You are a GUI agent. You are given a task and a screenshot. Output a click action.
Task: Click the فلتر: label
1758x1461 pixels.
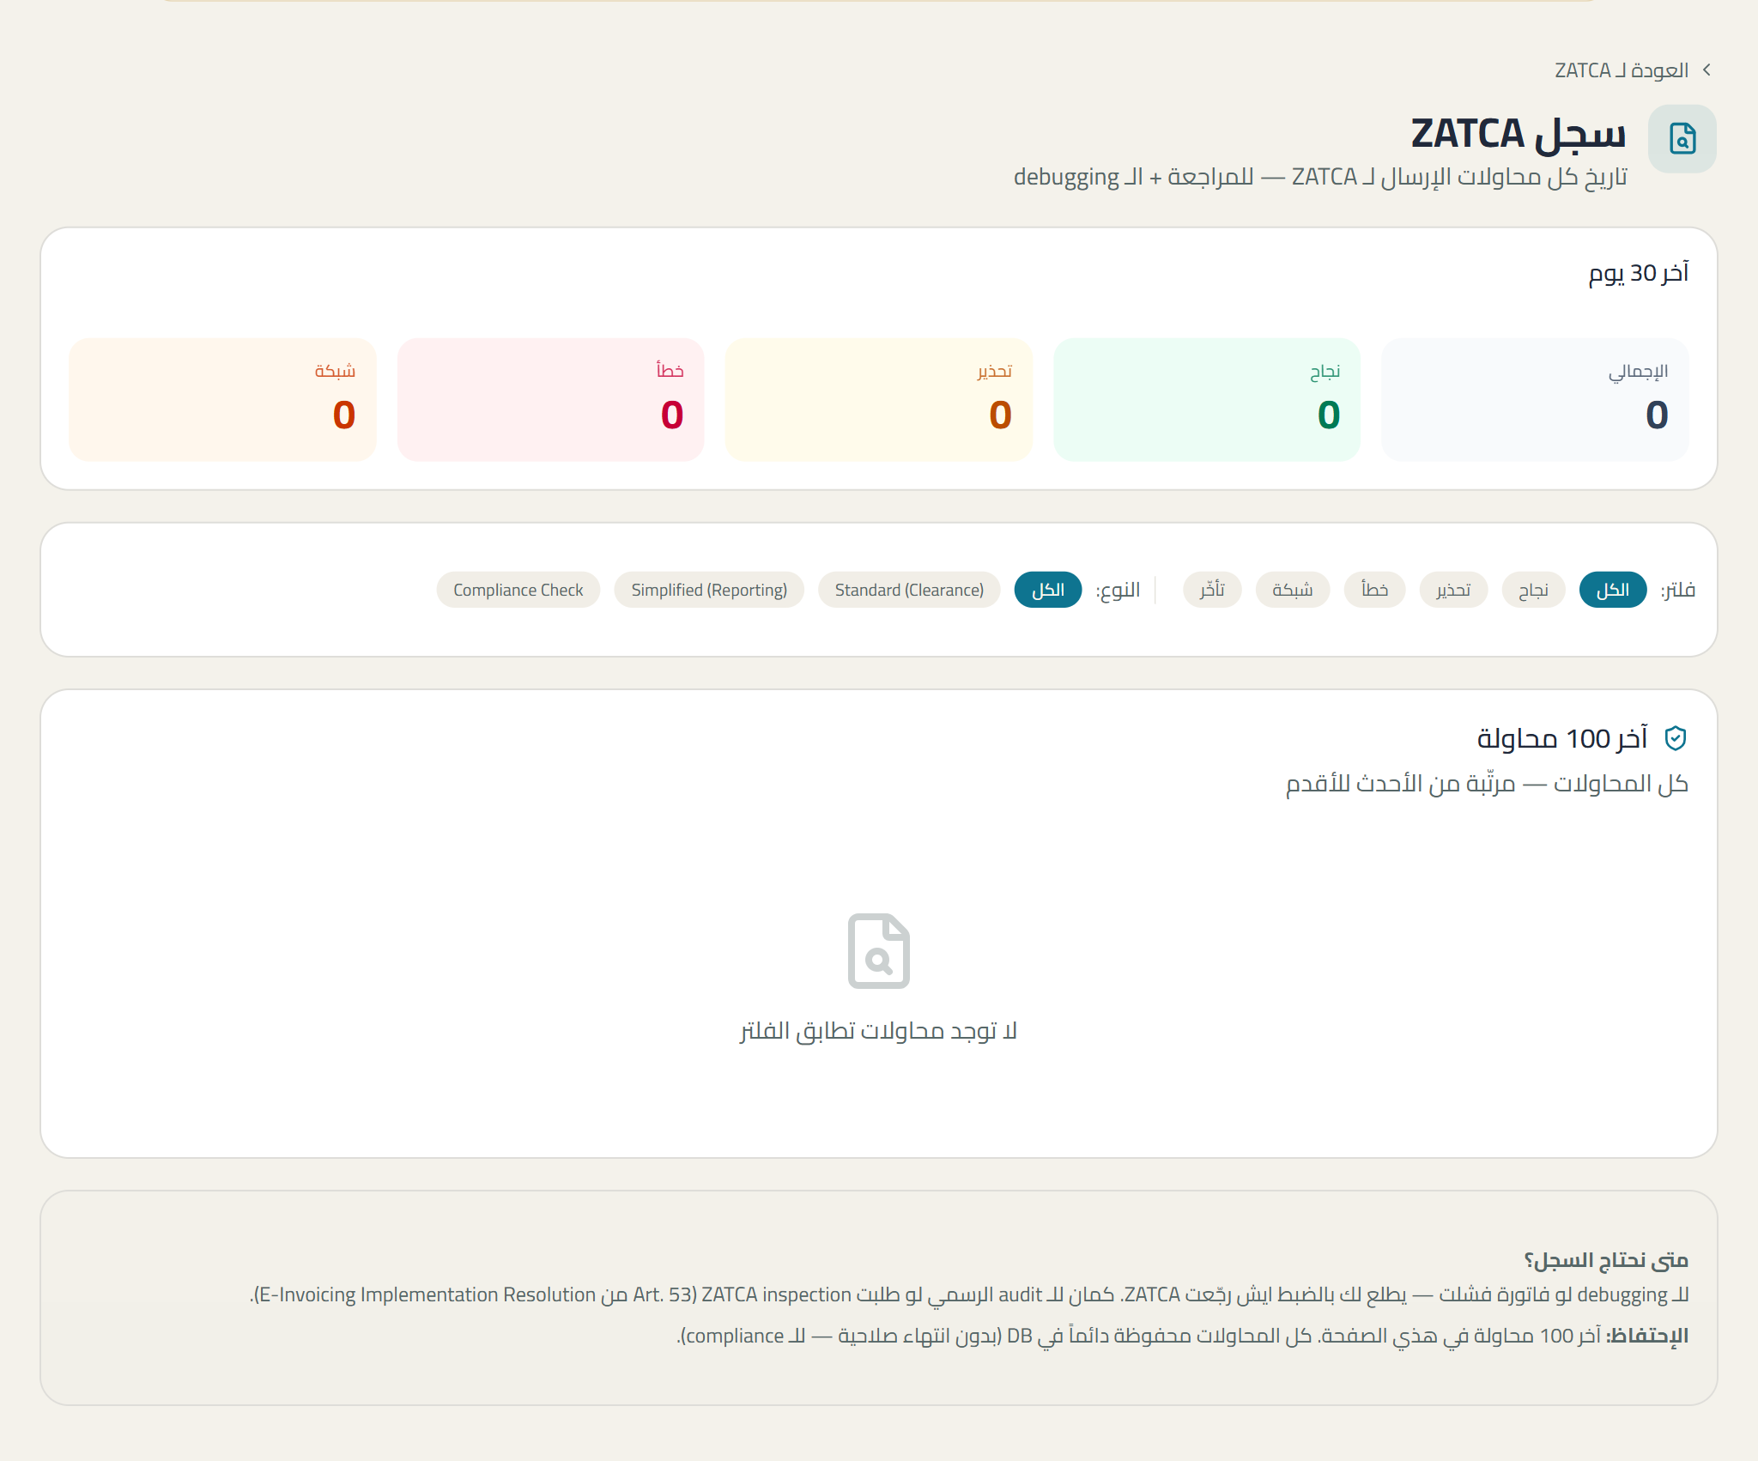(x=1677, y=590)
